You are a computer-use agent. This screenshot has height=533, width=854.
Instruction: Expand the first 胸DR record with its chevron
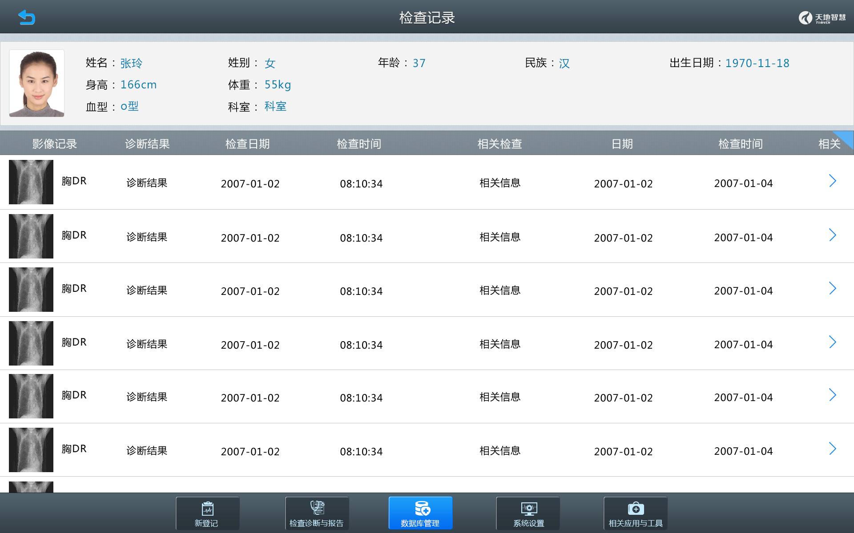coord(832,181)
